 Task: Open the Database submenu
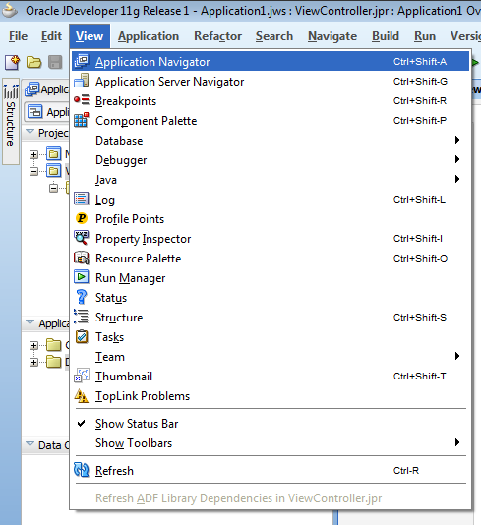[271, 141]
